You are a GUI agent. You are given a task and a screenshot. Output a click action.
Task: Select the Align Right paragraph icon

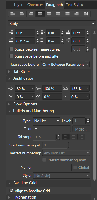coord(31,14)
